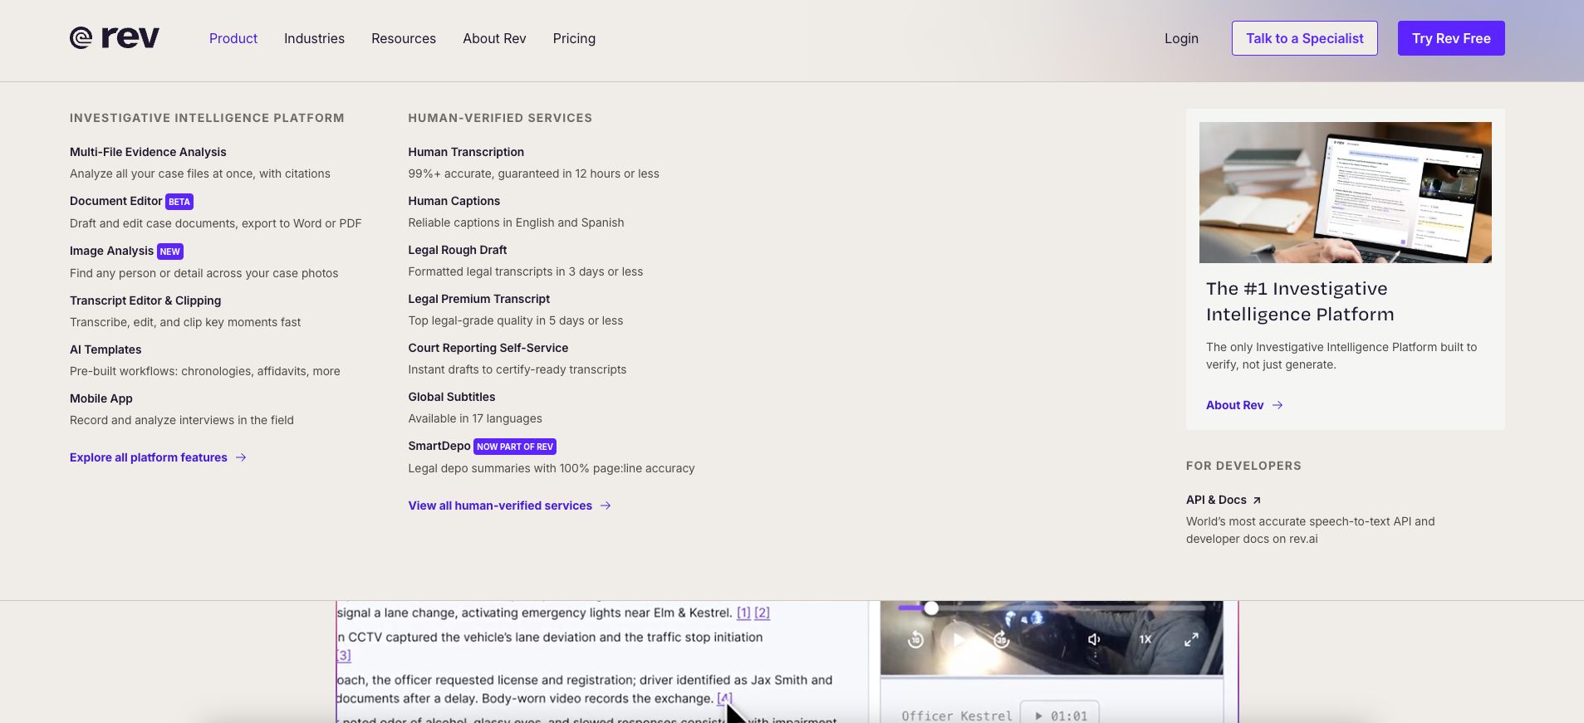The image size is (1584, 723).
Task: Click Talk to a Specialist button
Action: pos(1304,38)
